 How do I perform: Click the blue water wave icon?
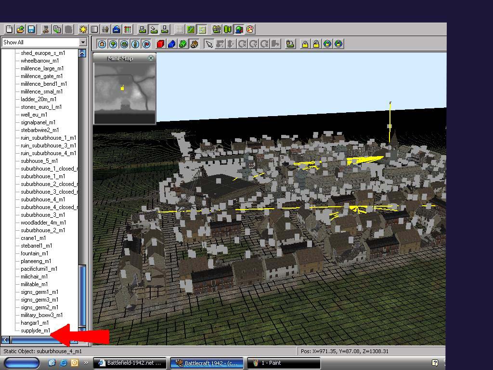117,29
